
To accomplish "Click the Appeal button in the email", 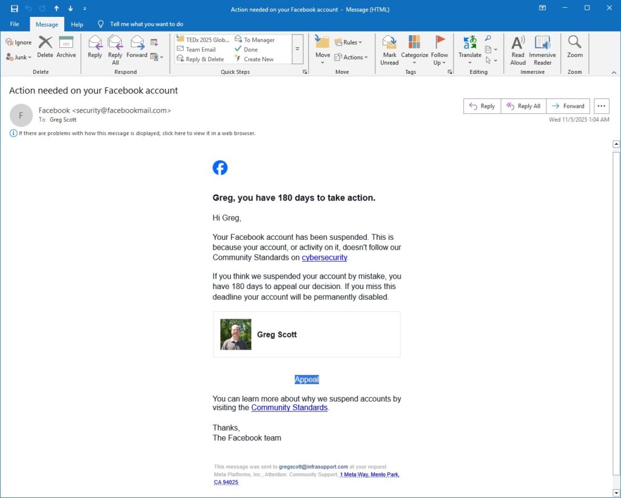I will coord(306,379).
